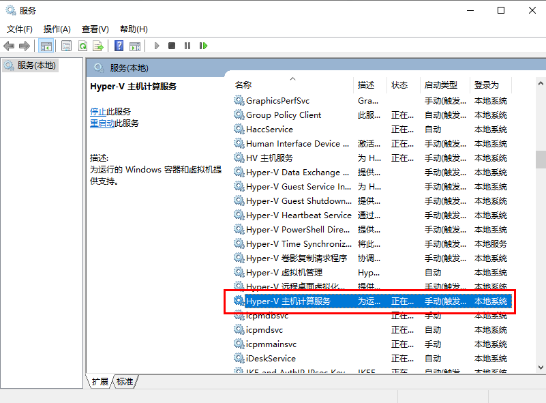The image size is (546, 403).
Task: Sort by the 描述 column header
Action: coord(366,85)
